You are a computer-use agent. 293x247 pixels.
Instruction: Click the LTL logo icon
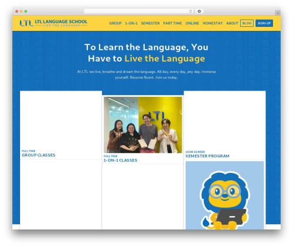[26, 23]
